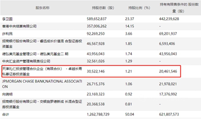Image resolution: width=201 pixels, height=119 pixels.
Task: Select the value 46,567,928
Action: 95,44
